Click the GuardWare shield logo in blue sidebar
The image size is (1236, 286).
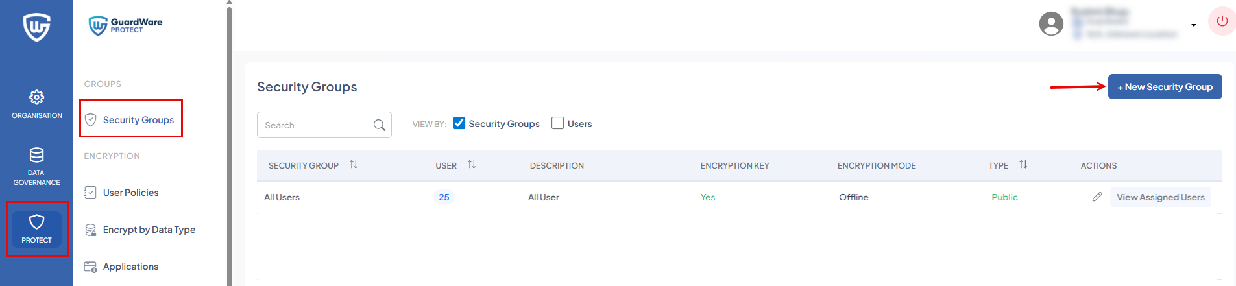pyautogui.click(x=36, y=27)
